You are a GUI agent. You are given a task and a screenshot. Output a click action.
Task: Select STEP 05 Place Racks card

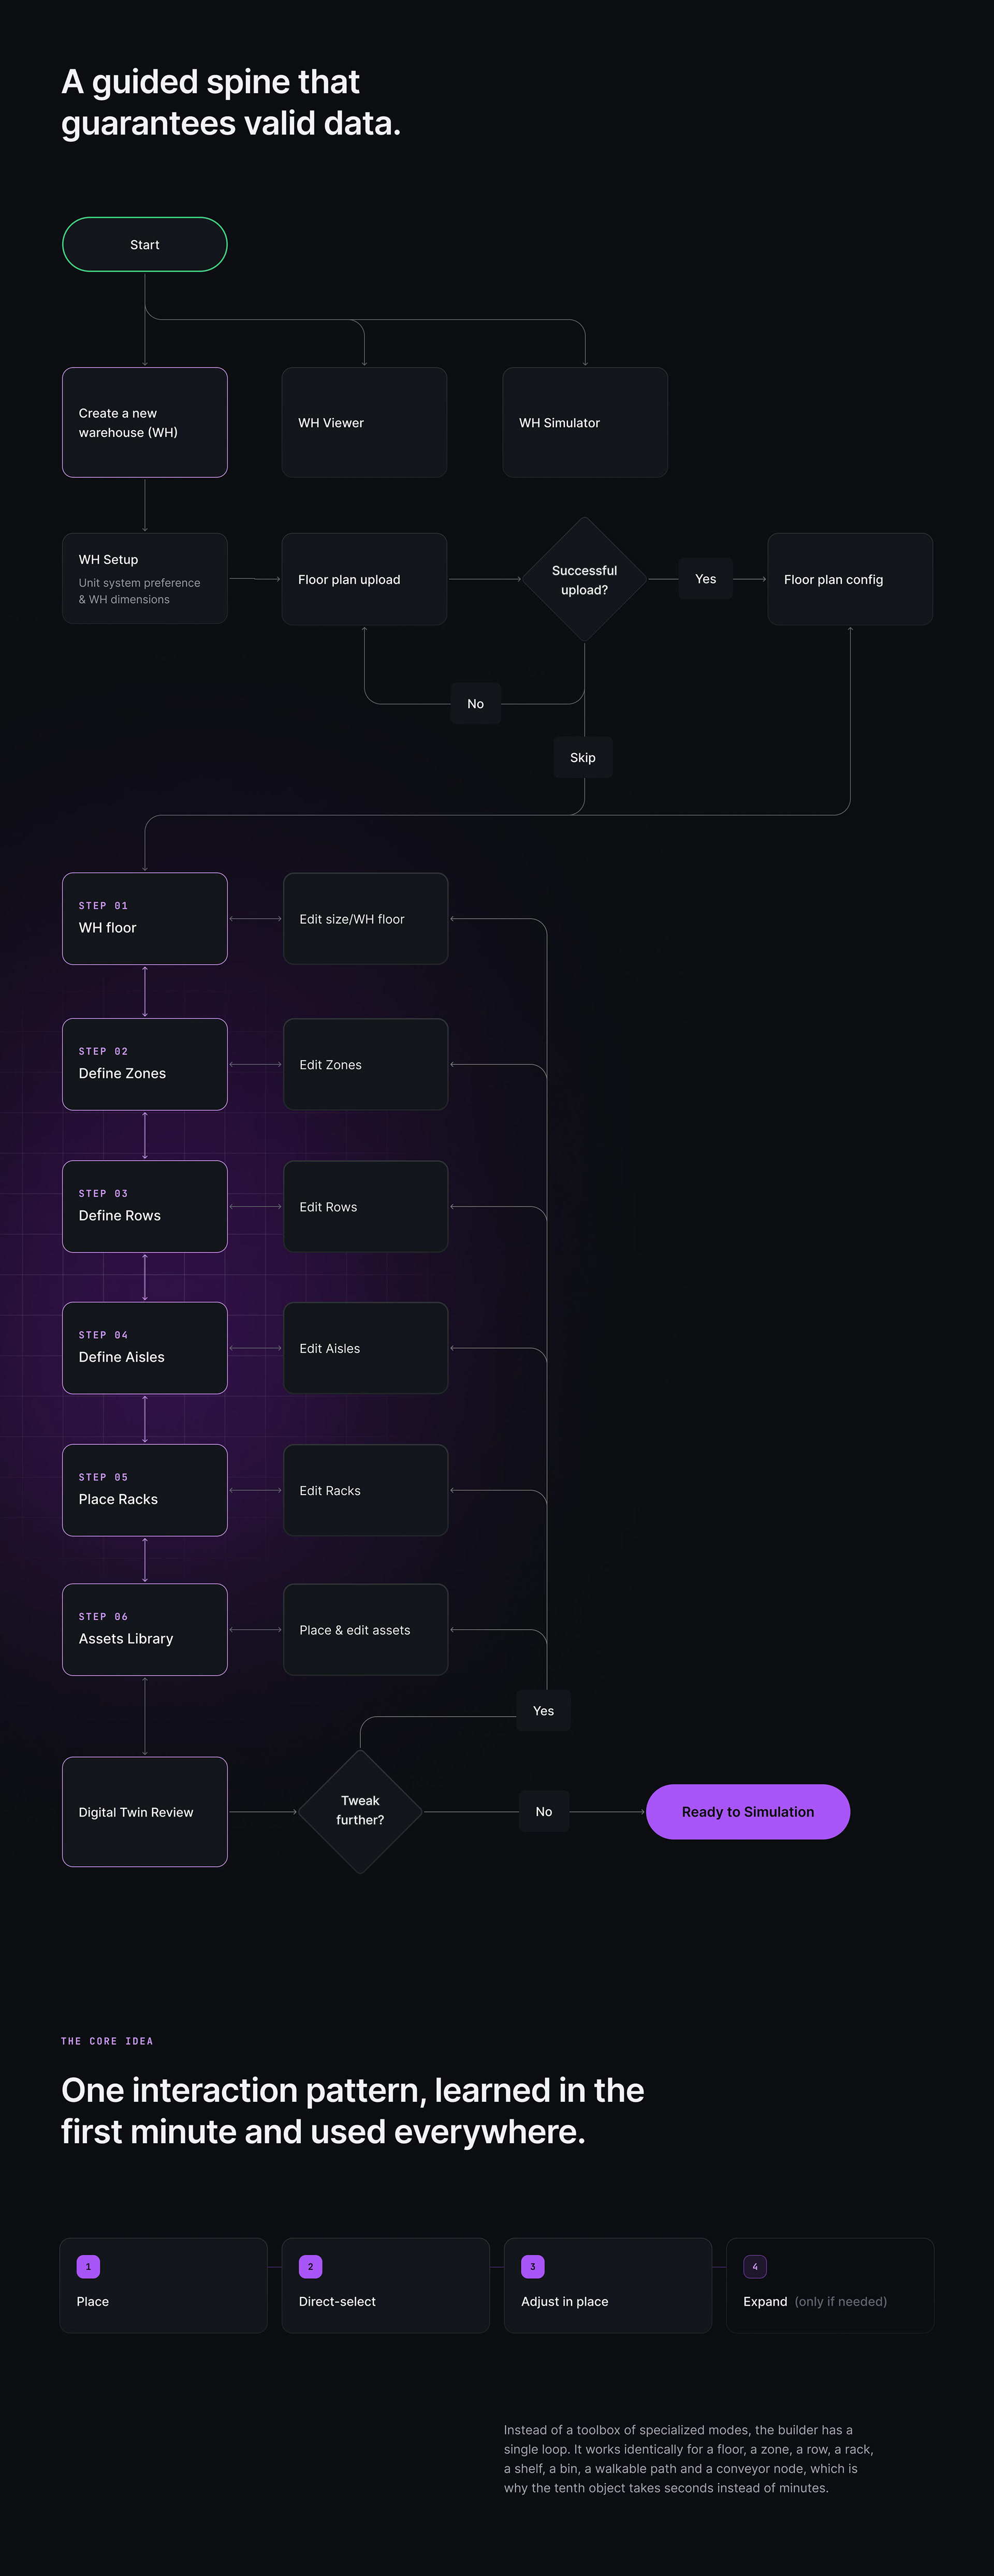pyautogui.click(x=145, y=1490)
